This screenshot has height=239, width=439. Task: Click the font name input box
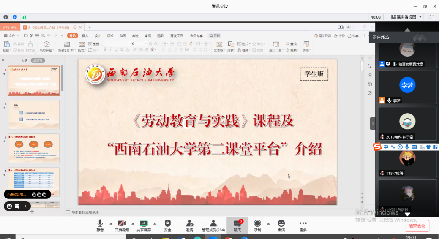click(x=116, y=43)
